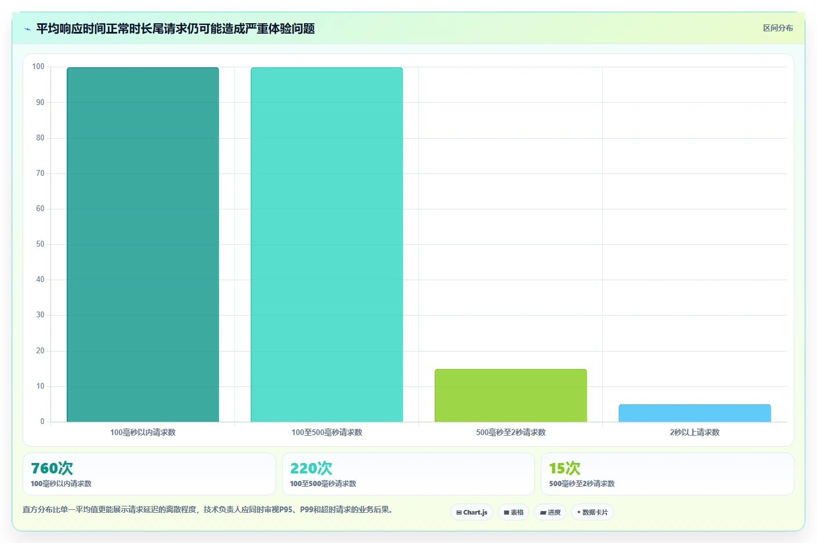The image size is (817, 543).
Task: Open the 数据卡片 chip
Action: [592, 512]
